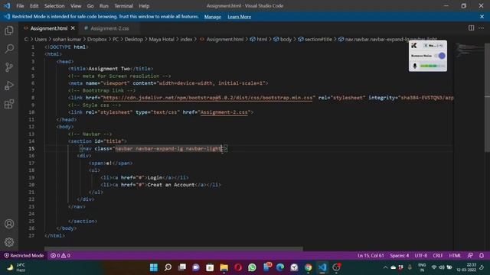Expand the index breadcrumb segment
This screenshot has width=490, height=275.
tap(186, 39)
